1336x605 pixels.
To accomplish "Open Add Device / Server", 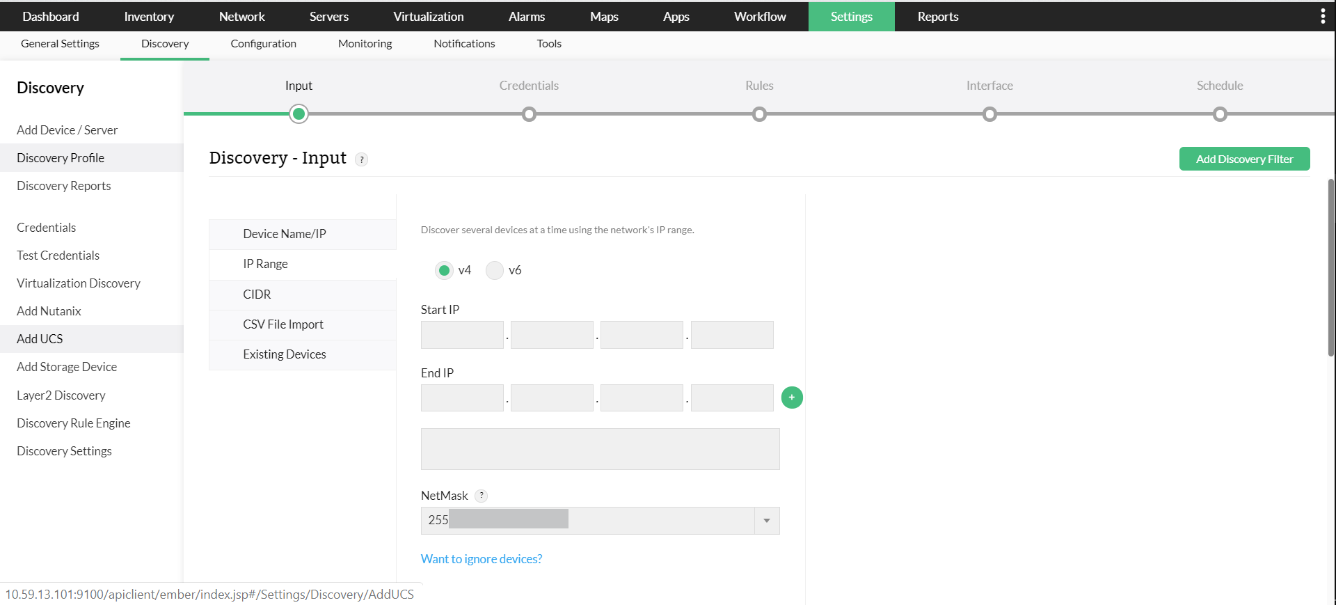I will click(x=67, y=130).
